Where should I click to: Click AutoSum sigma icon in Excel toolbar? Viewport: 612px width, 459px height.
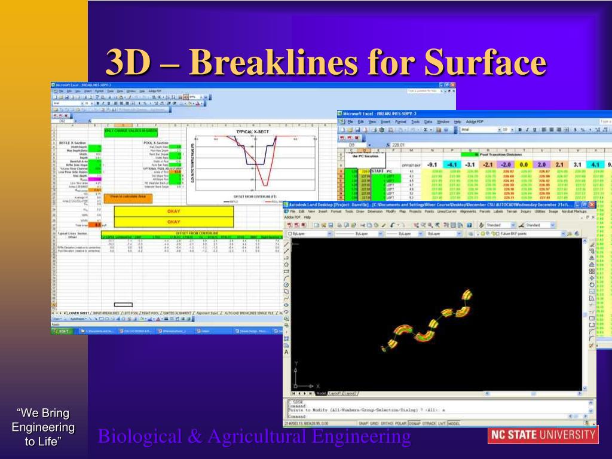click(426, 130)
